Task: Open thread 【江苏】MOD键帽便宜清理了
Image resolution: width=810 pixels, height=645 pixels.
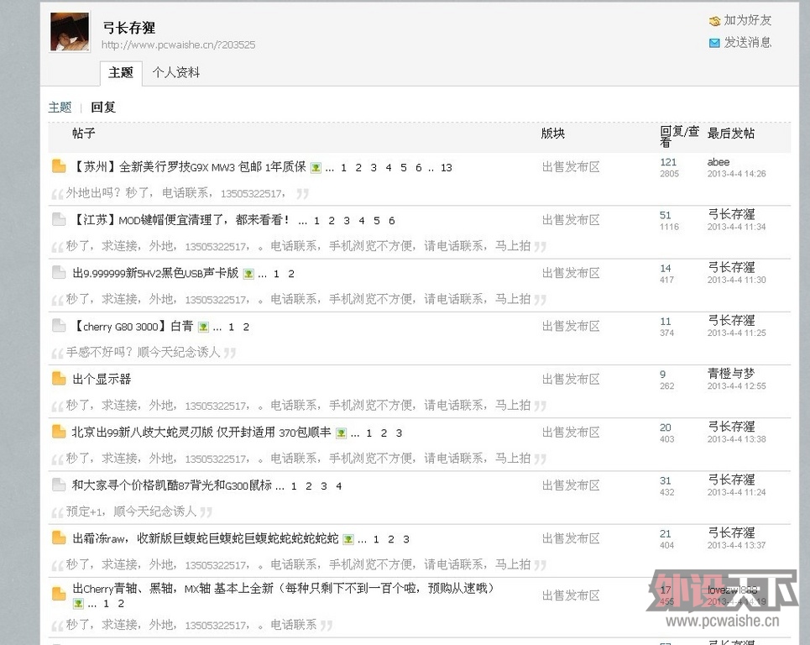Action: 180,220
